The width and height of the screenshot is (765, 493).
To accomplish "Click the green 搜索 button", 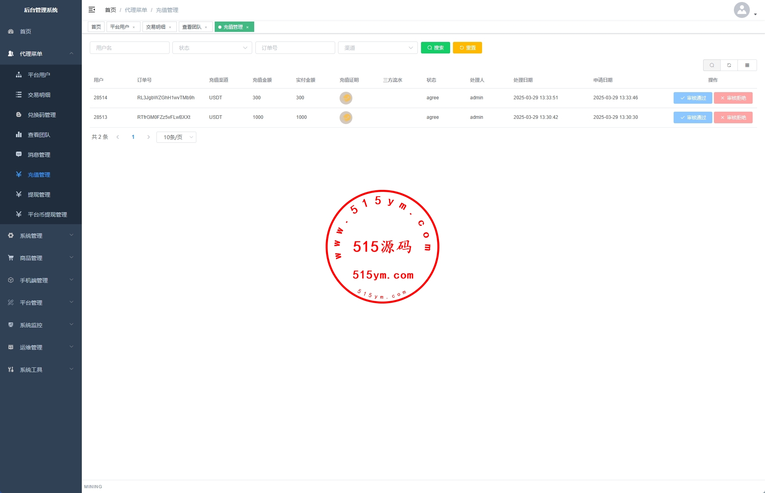I will point(435,48).
